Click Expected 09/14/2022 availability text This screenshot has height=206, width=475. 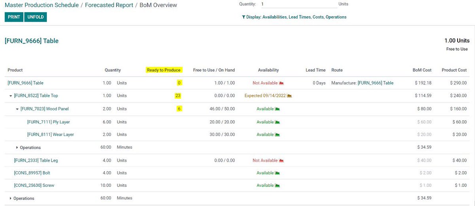[265, 96]
